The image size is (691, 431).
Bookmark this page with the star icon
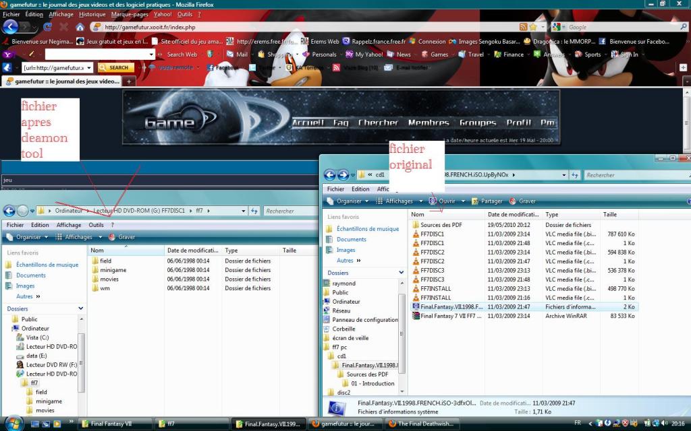coord(533,27)
